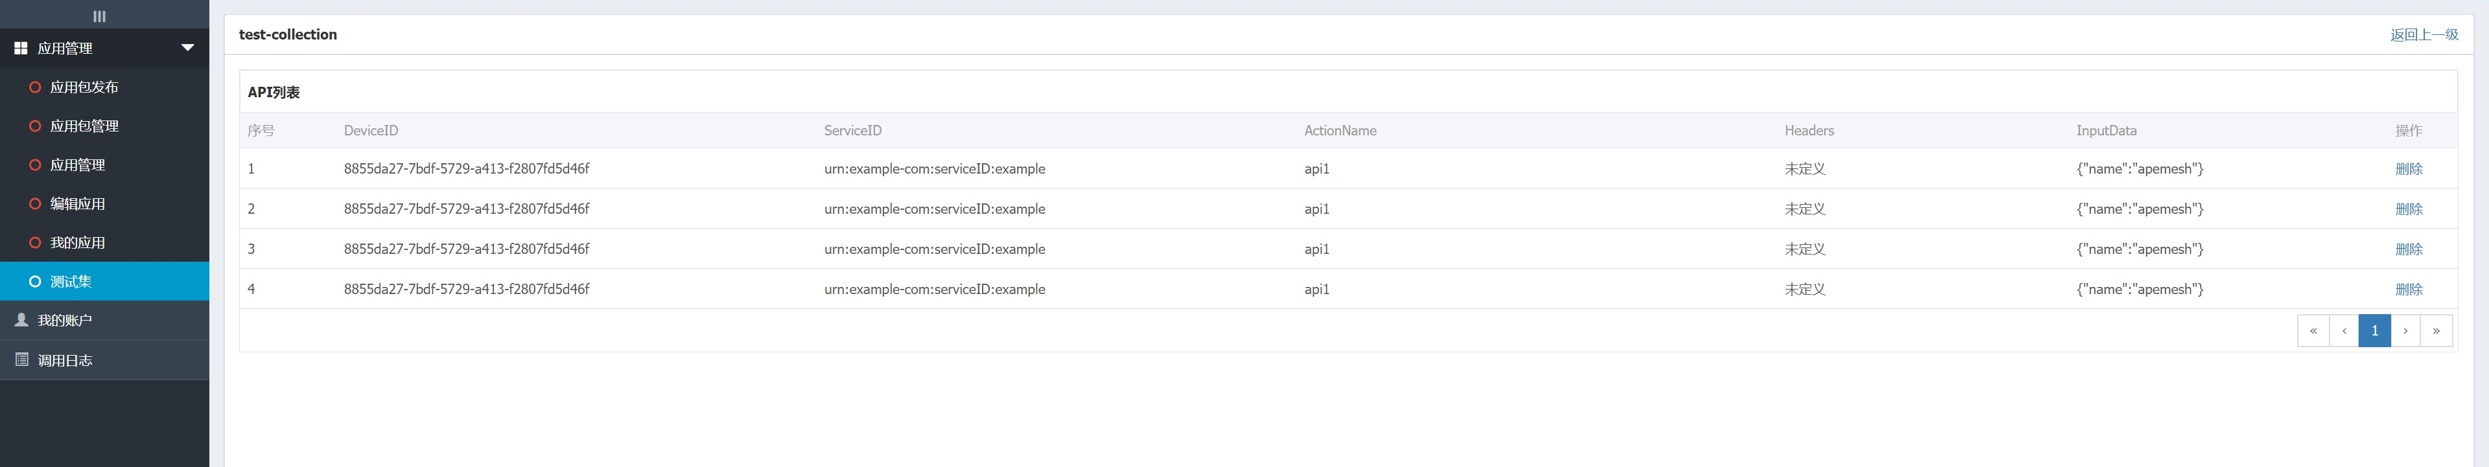Delete API row 4 via 删除
Viewport: 2489px width, 467px height.
(x=2409, y=290)
